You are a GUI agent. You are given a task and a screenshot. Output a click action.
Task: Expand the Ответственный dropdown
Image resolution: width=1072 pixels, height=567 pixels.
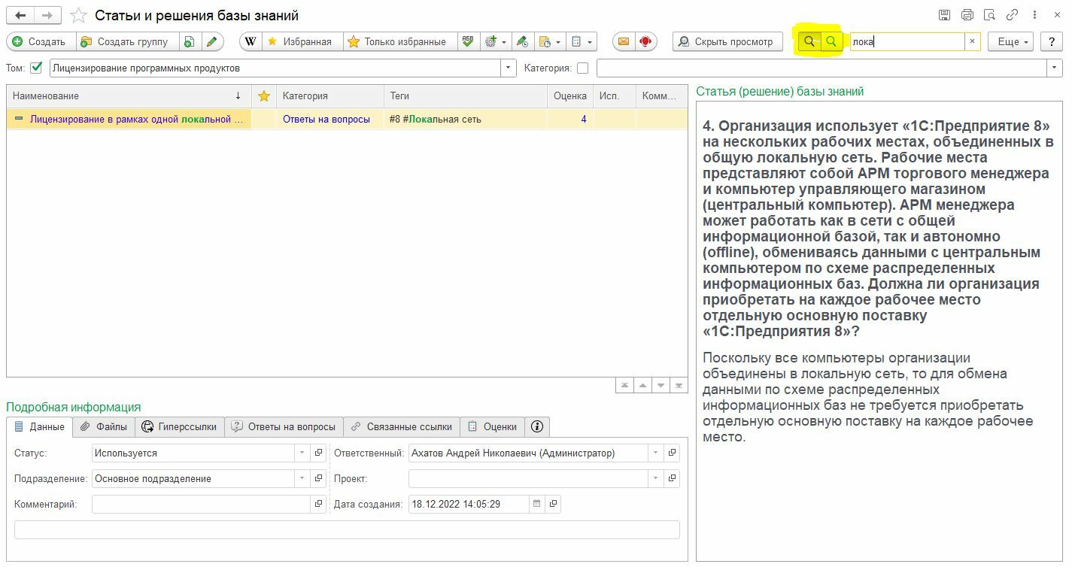click(656, 453)
